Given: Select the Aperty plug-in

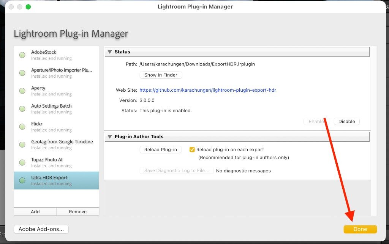Looking at the screenshot, I should [56, 91].
